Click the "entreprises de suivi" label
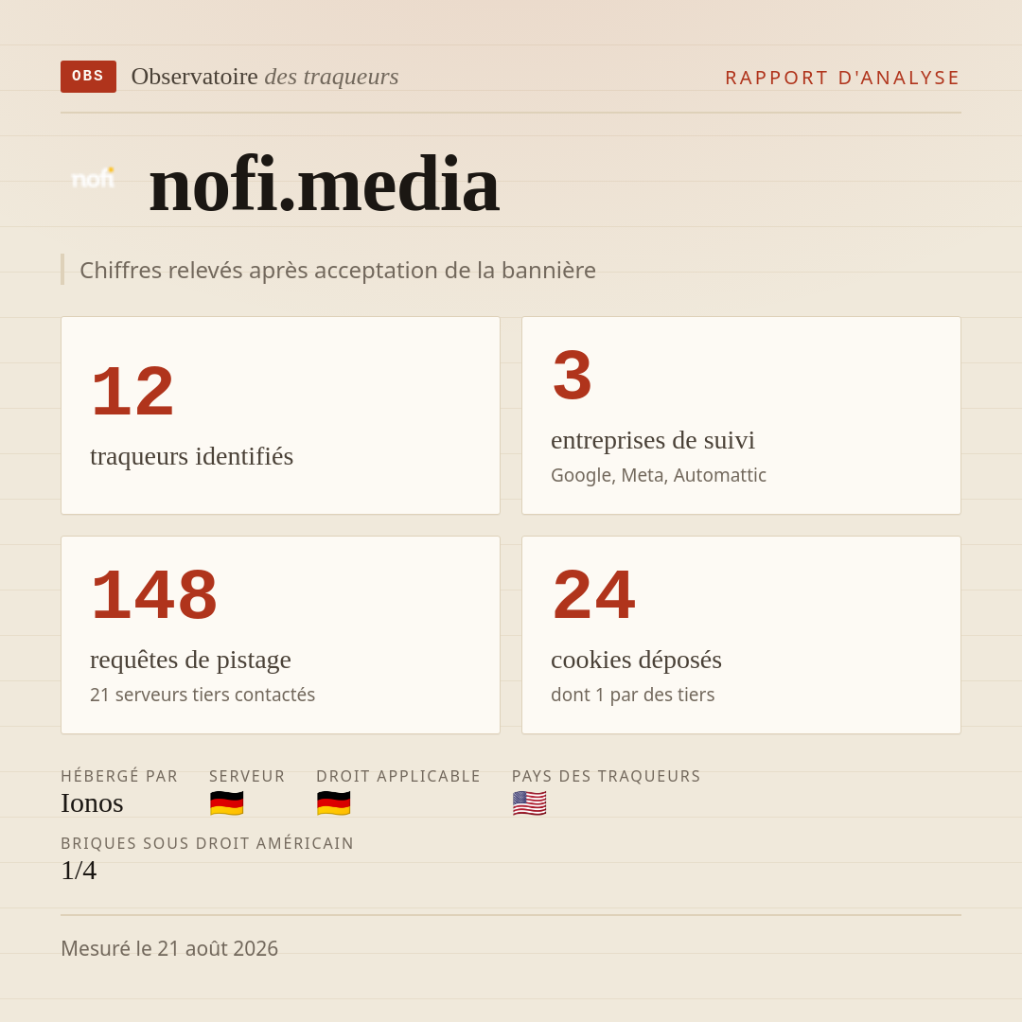 (652, 440)
